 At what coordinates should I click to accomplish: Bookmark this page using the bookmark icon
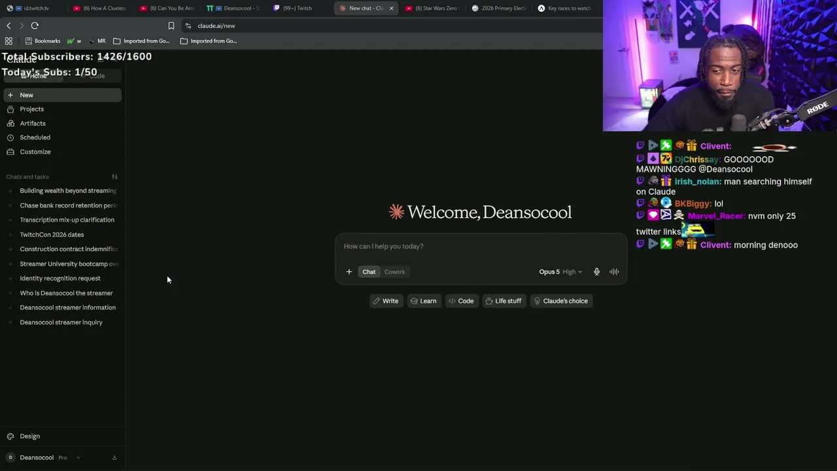coord(171,26)
